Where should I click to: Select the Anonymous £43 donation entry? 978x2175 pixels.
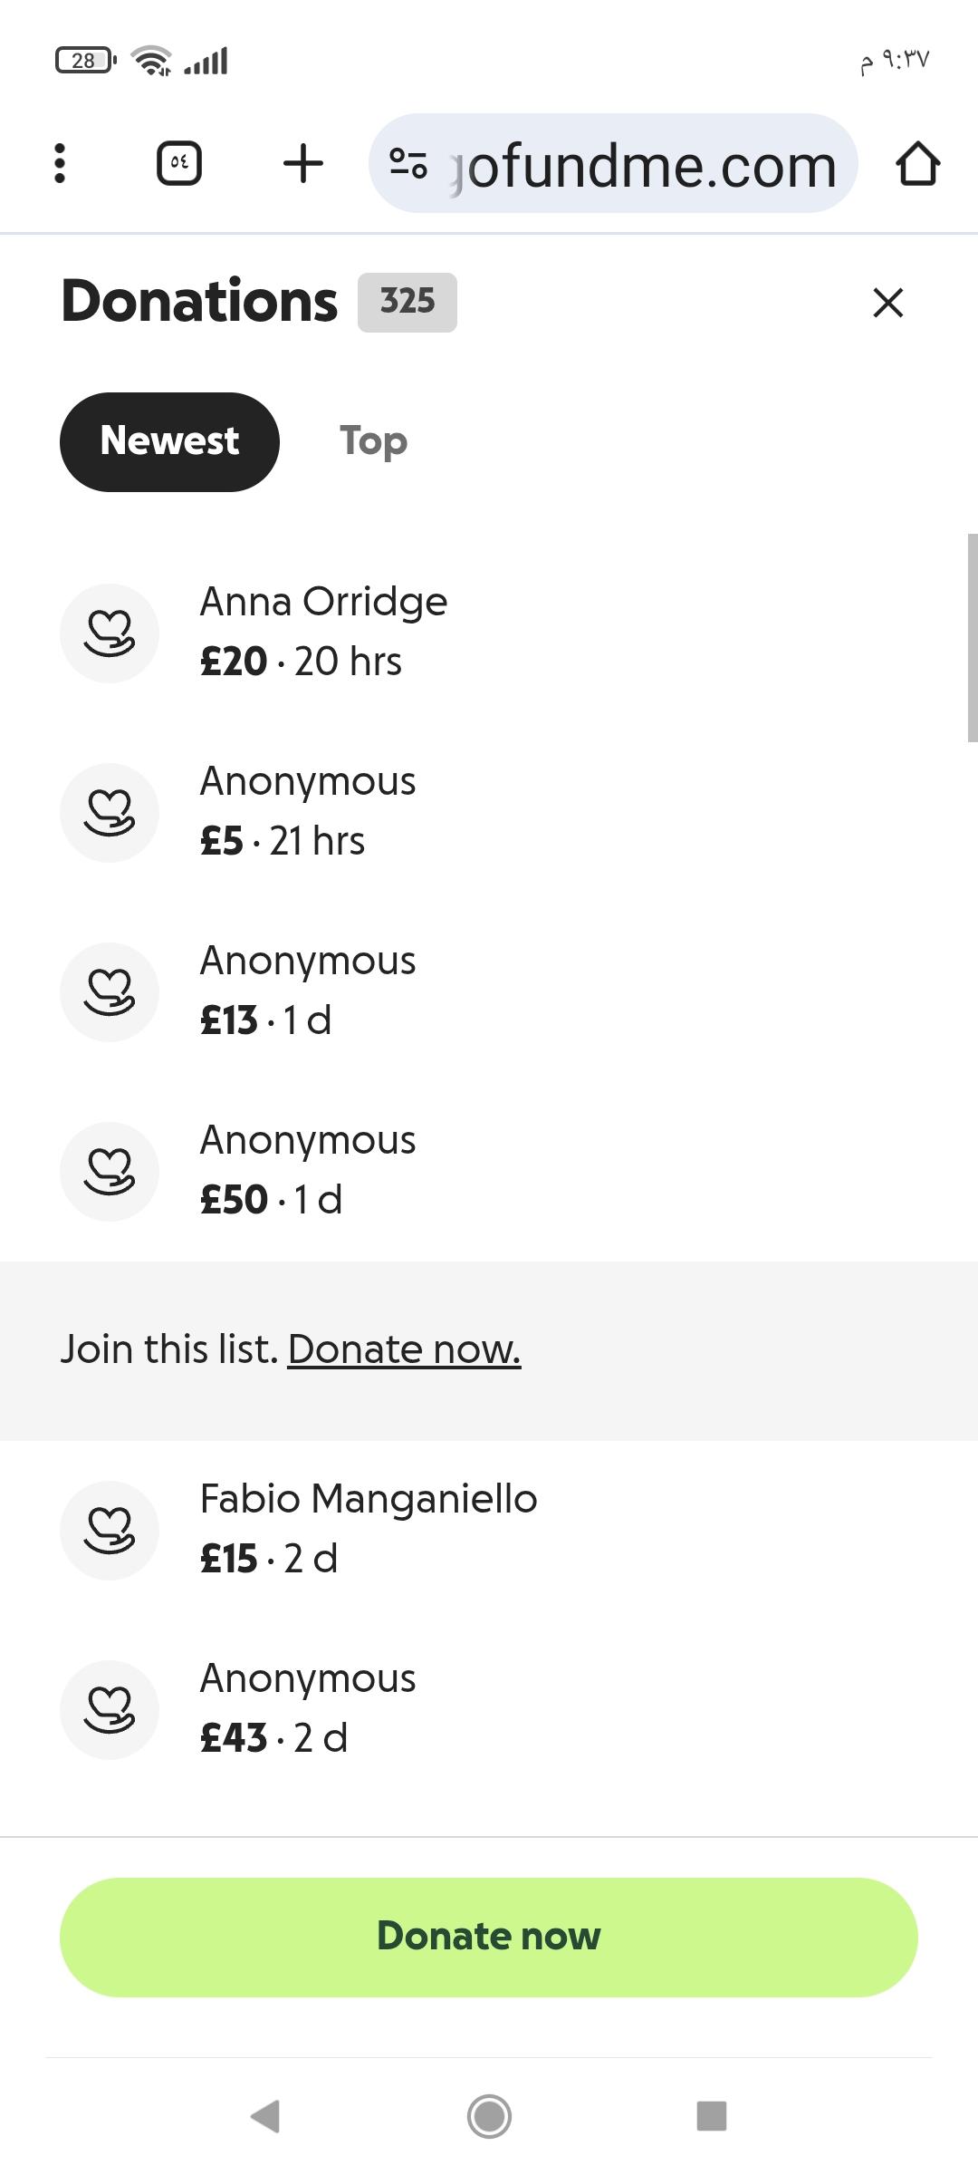coord(308,1708)
